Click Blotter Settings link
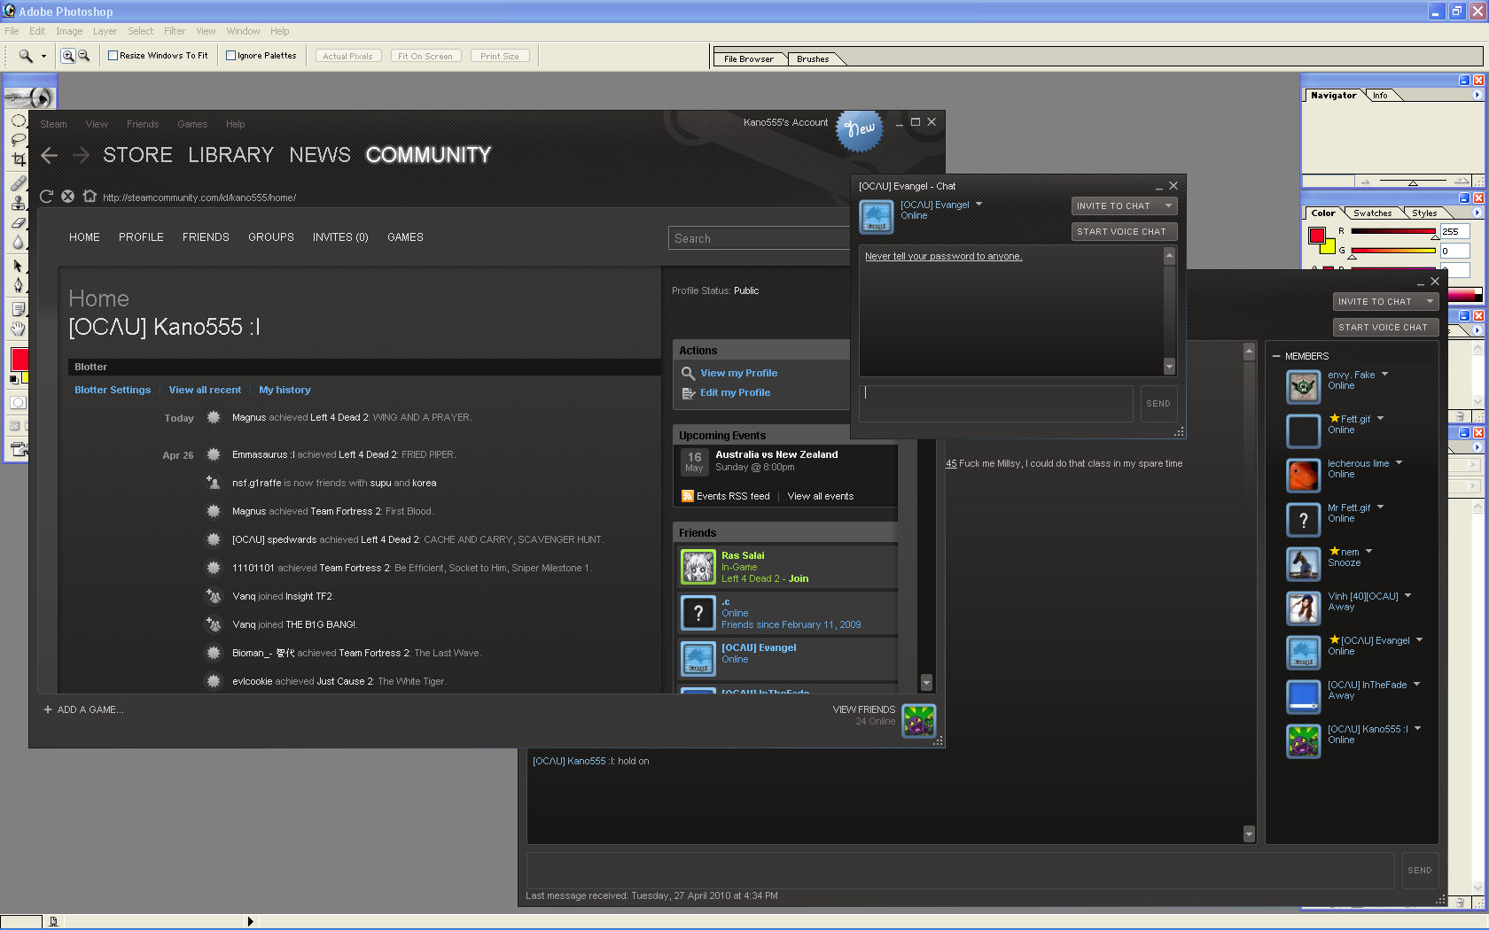 click(113, 390)
